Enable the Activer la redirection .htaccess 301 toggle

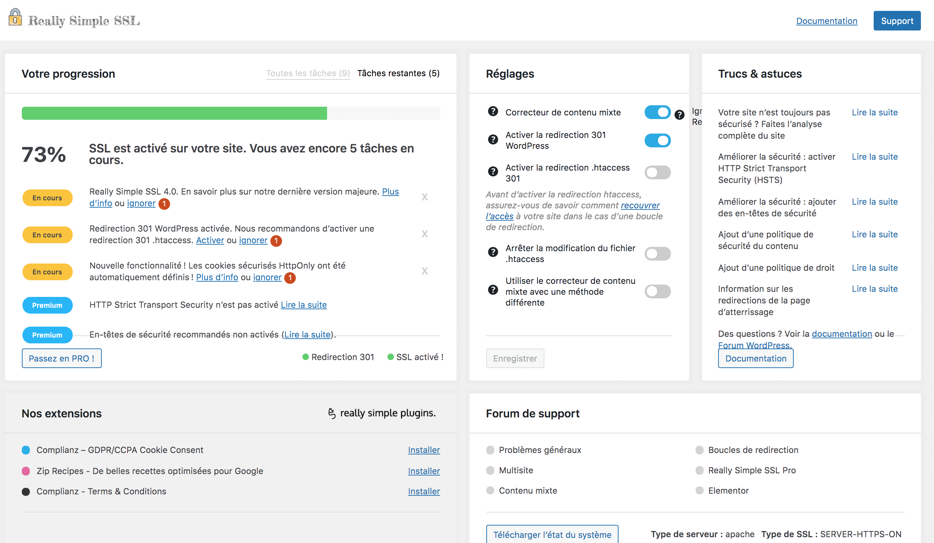tap(657, 172)
